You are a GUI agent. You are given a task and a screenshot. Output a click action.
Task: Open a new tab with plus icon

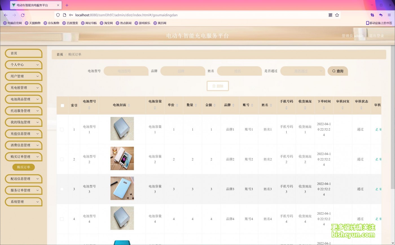coord(67,5)
